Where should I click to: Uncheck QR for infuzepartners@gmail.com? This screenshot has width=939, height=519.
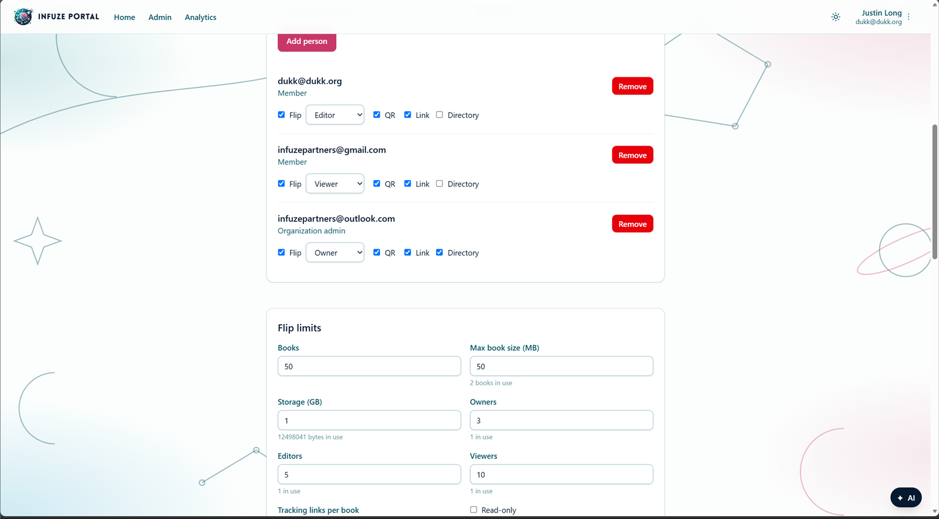click(x=377, y=184)
